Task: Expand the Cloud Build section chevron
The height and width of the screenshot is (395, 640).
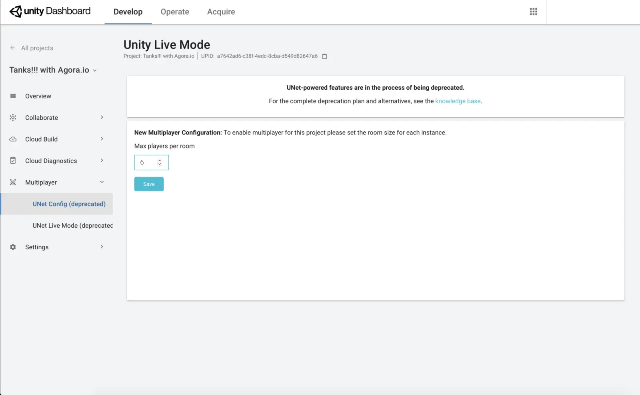Action: coord(102,139)
